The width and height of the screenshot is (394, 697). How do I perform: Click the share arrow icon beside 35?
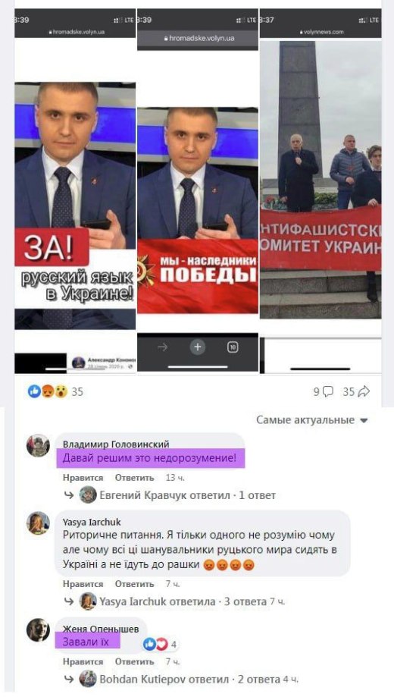click(364, 391)
